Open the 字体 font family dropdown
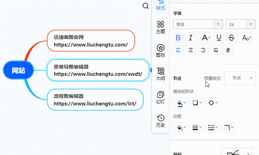259x155 pixels. click(x=198, y=24)
